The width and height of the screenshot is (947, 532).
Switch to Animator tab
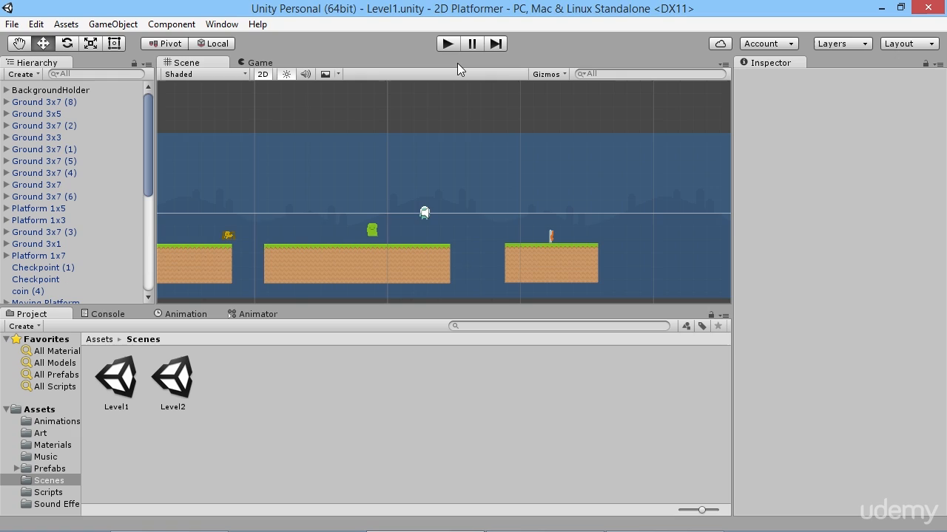click(x=252, y=314)
